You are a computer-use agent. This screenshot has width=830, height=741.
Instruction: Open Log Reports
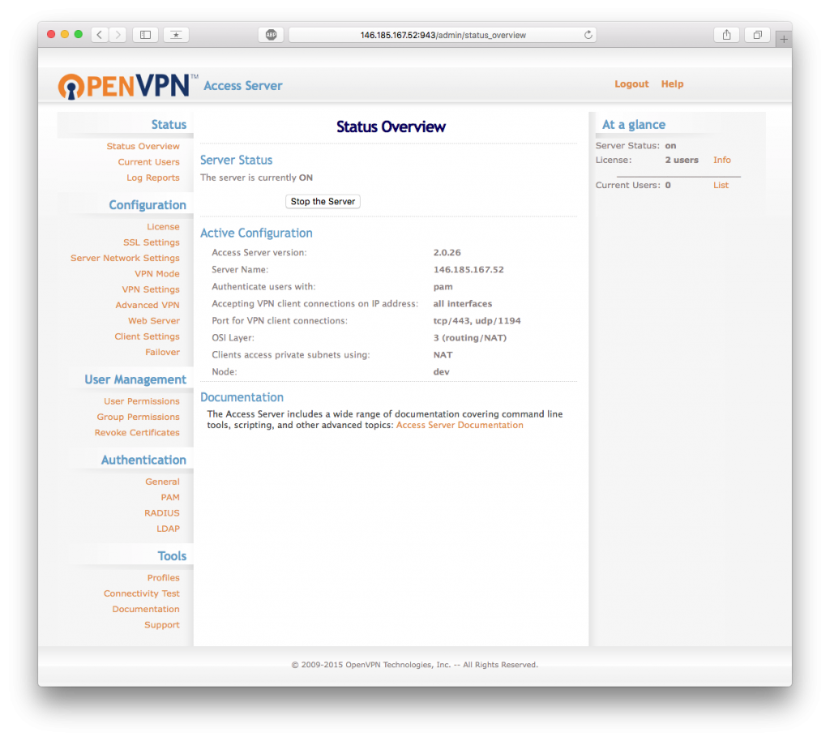[153, 178]
